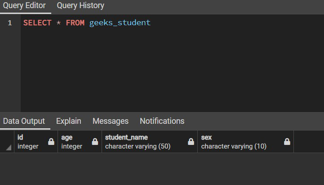Open the Query Editor tab

coord(24,6)
